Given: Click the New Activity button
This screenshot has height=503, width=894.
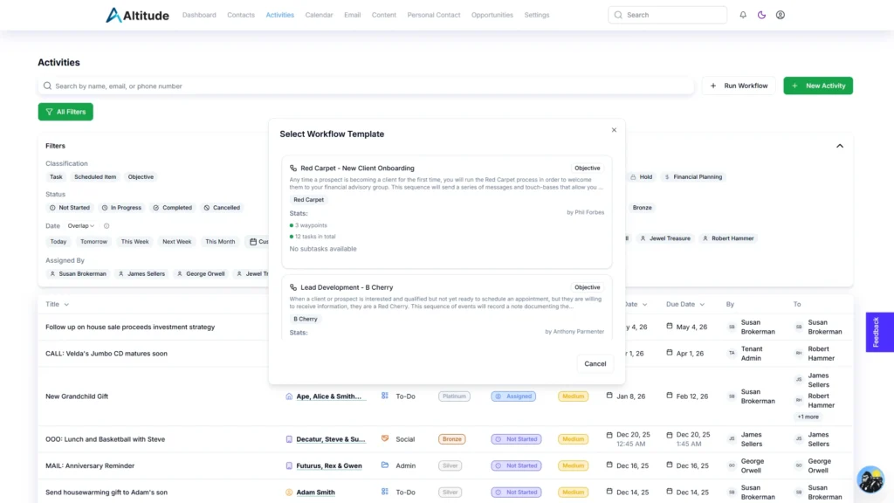Looking at the screenshot, I should pos(817,86).
